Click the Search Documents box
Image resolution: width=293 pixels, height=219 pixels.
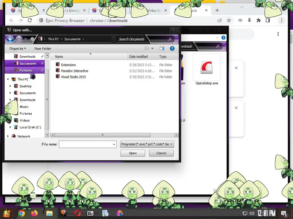coord(145,39)
